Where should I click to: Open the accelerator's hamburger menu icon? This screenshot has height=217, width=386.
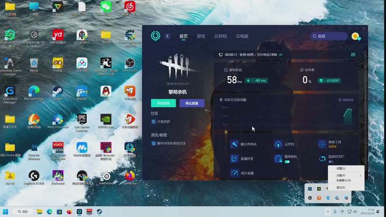[x=350, y=28]
